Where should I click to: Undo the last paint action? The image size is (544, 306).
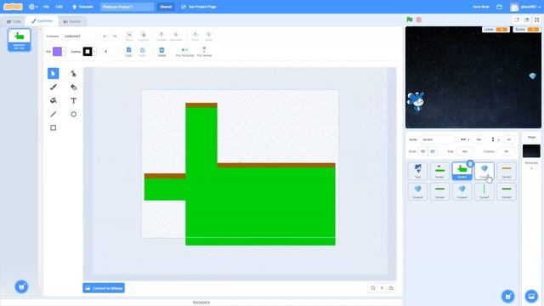click(x=105, y=36)
